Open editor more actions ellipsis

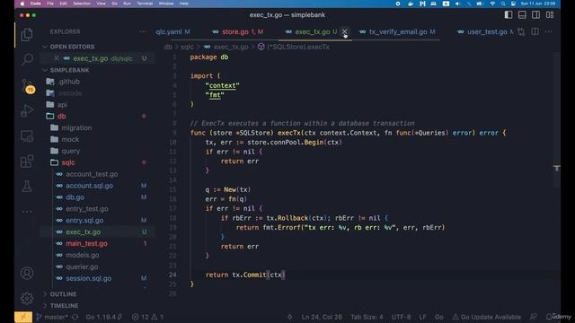click(x=548, y=32)
